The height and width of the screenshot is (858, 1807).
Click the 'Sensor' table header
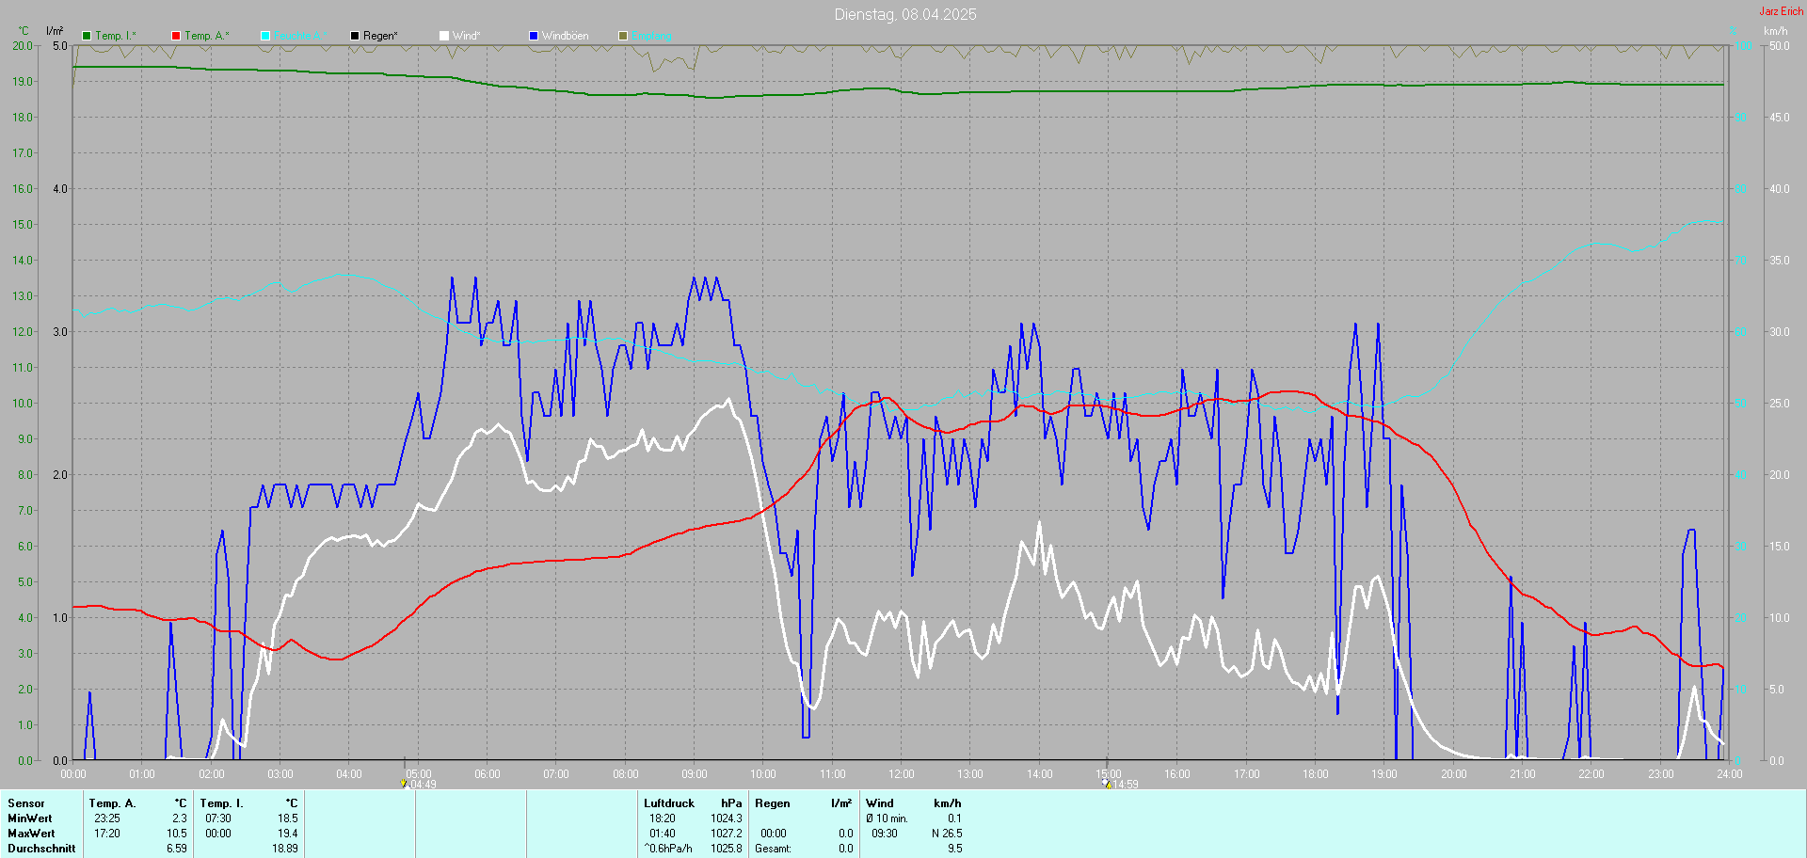(x=26, y=803)
